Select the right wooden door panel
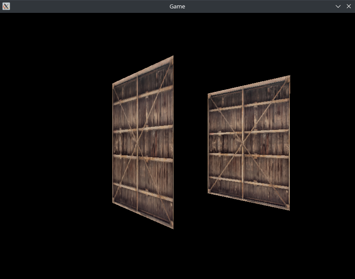 click(x=248, y=143)
